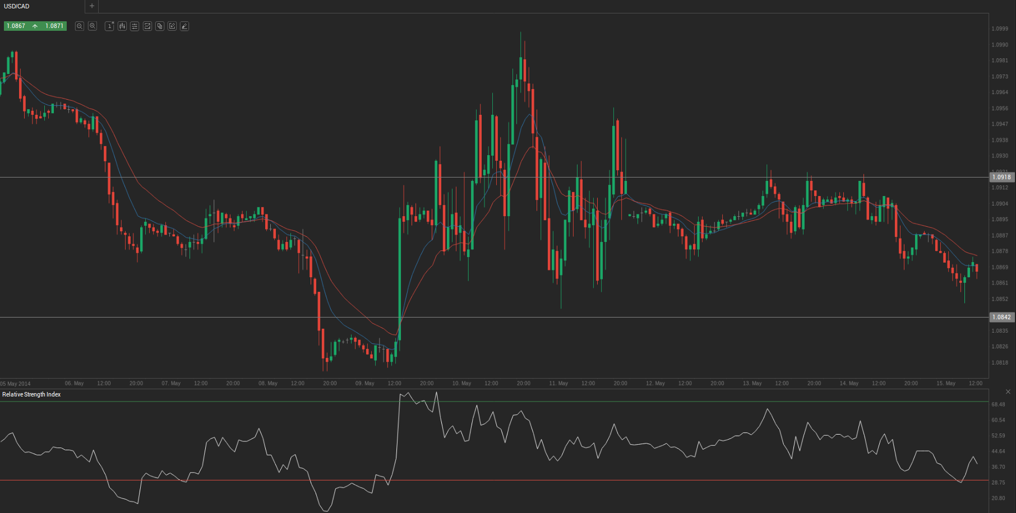Open chart settings sliders icon
The image size is (1016, 513).
(x=135, y=26)
